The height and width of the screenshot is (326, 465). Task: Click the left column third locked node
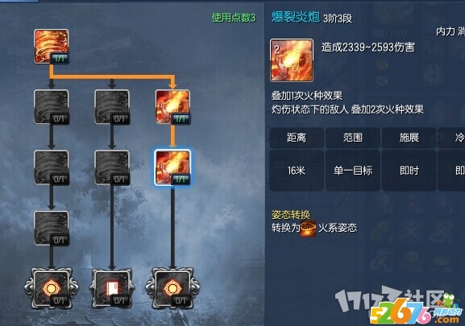pyautogui.click(x=52, y=229)
